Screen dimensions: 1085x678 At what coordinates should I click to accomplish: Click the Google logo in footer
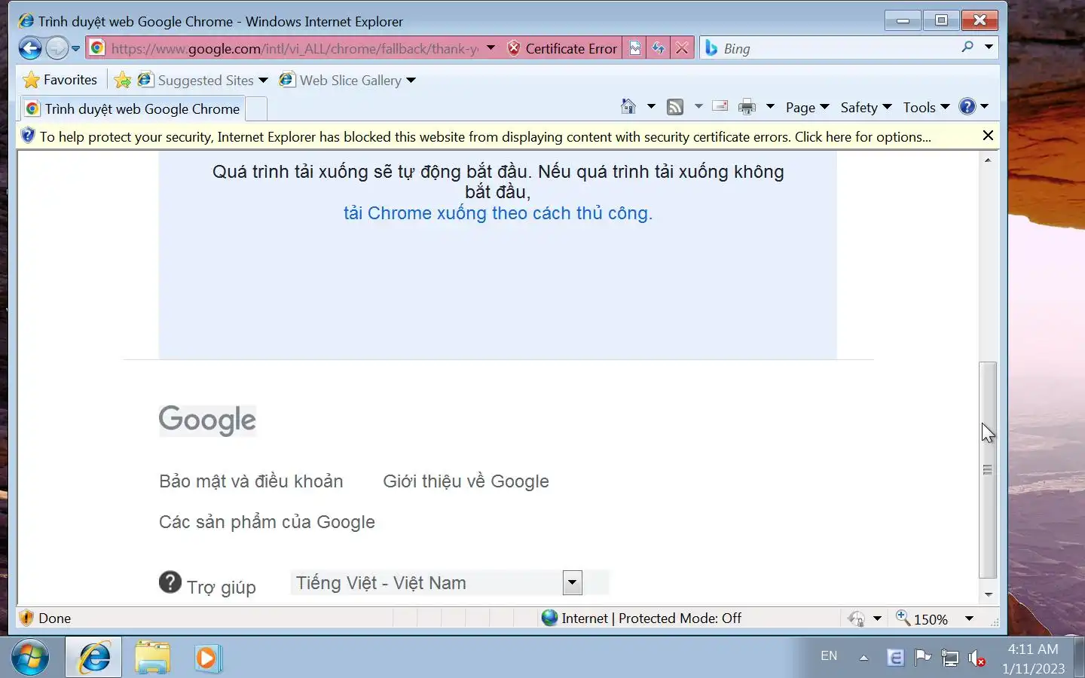click(x=207, y=420)
